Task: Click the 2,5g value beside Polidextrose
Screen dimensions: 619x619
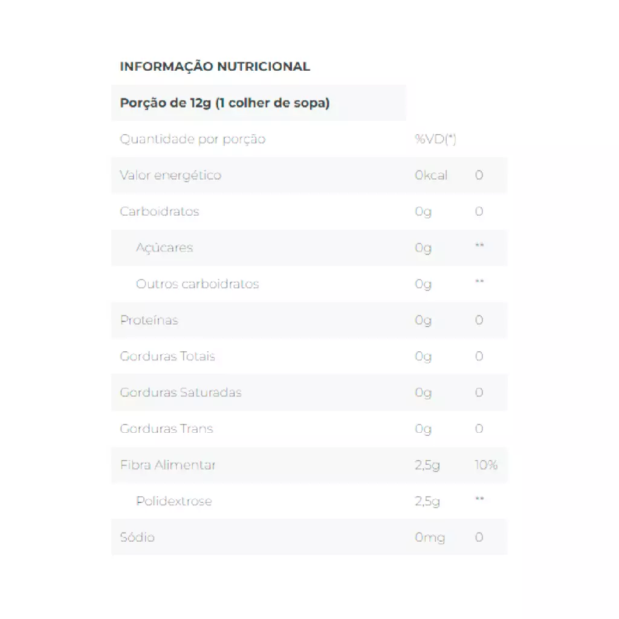Action: pyautogui.click(x=427, y=501)
